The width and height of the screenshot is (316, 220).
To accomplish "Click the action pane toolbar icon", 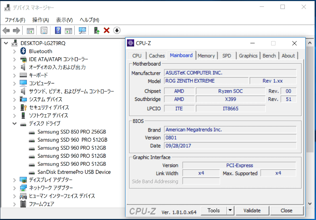I will click(69, 31).
